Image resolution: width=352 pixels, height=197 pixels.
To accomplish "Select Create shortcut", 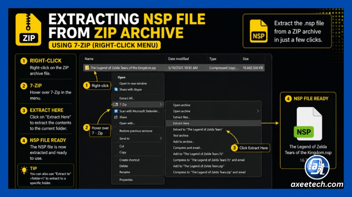I will pyautogui.click(x=129, y=160).
